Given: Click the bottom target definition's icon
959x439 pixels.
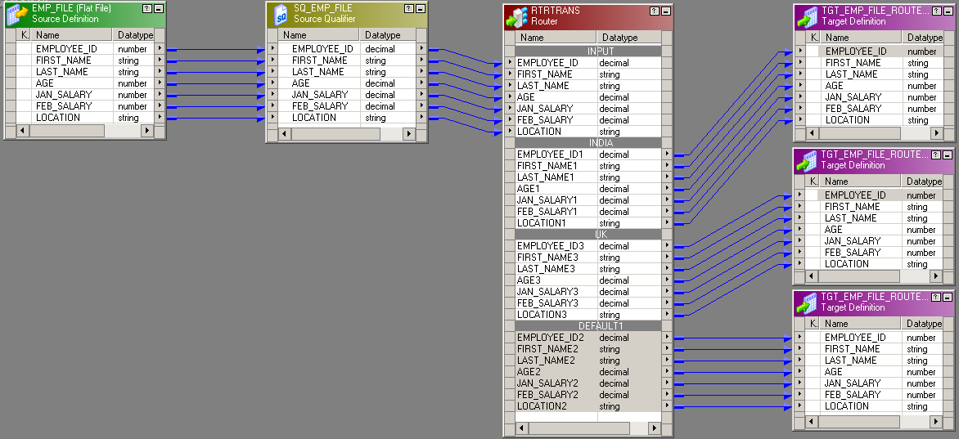Looking at the screenshot, I should coord(807,302).
